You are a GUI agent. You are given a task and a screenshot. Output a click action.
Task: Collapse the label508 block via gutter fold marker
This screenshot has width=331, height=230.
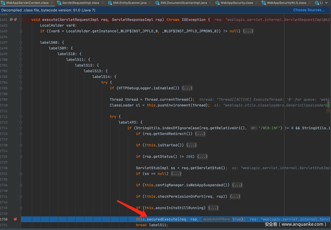pyautogui.click(x=21, y=42)
